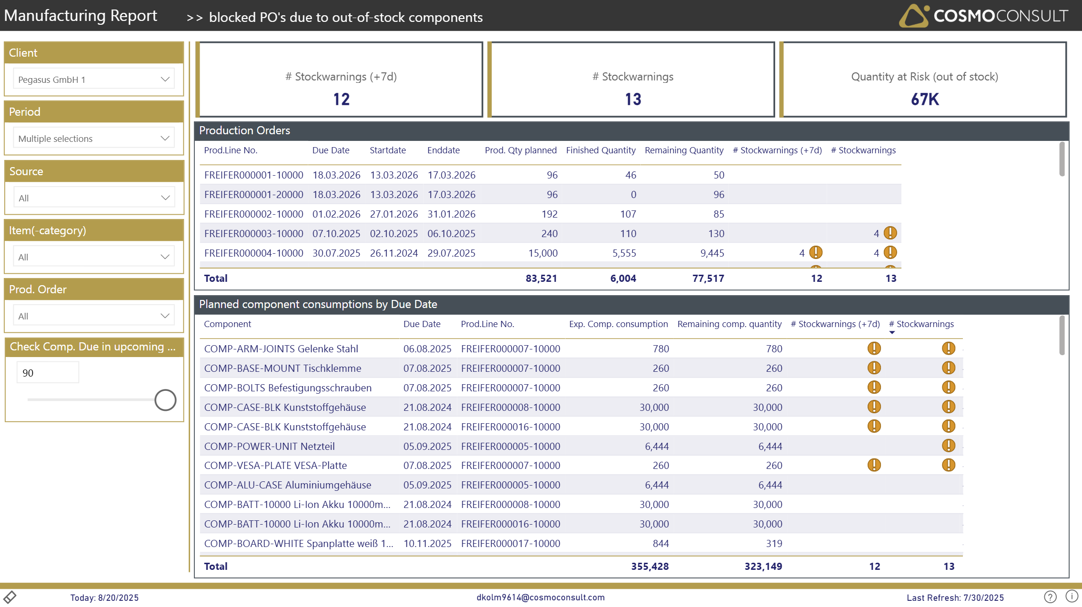Click +7d warning icon for COMP-ARM-JOINTS row
Screen dimensions: 1082x607
pos(874,348)
